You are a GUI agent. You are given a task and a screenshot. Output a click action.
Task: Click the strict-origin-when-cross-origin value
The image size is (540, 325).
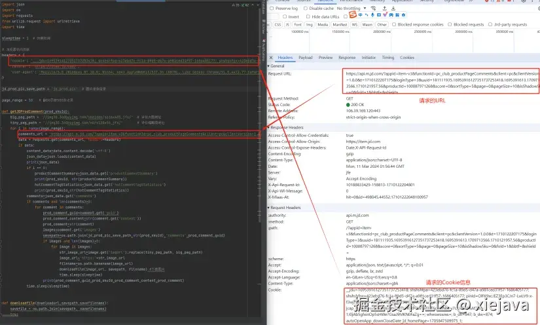[x=373, y=117]
